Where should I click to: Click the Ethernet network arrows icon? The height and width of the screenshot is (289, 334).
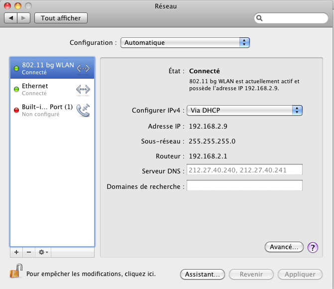tap(83, 89)
